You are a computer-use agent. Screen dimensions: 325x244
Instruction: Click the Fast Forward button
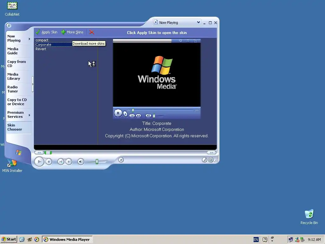(x=211, y=153)
